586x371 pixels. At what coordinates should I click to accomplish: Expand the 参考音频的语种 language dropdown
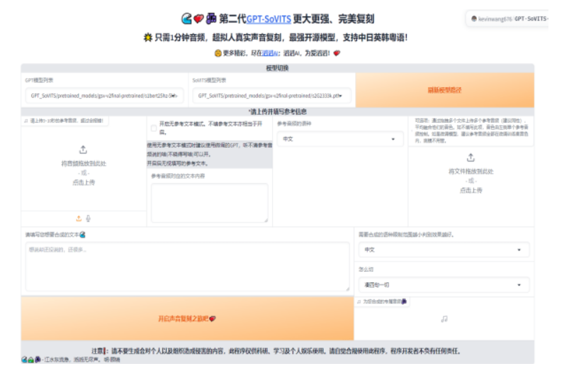(339, 140)
